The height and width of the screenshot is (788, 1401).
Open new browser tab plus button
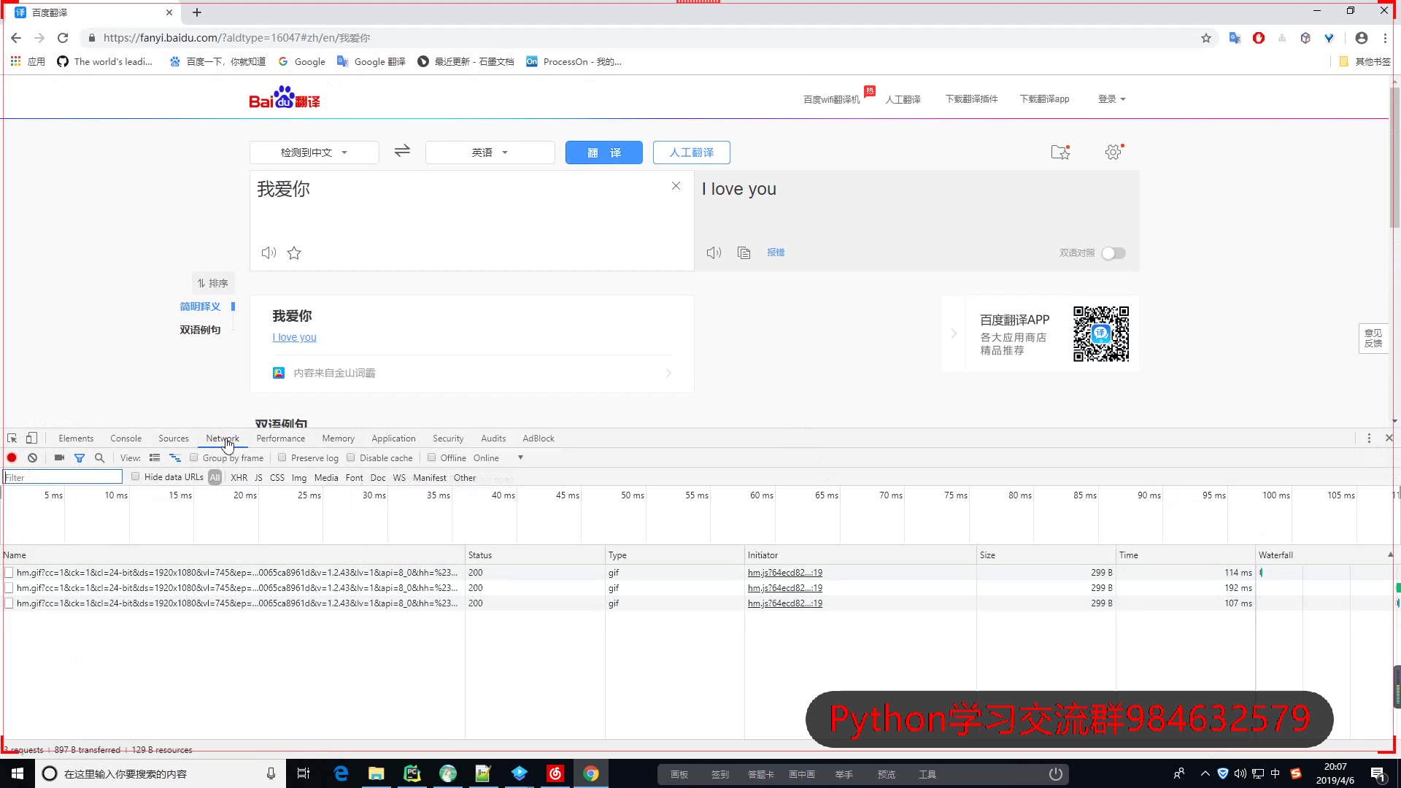(197, 12)
